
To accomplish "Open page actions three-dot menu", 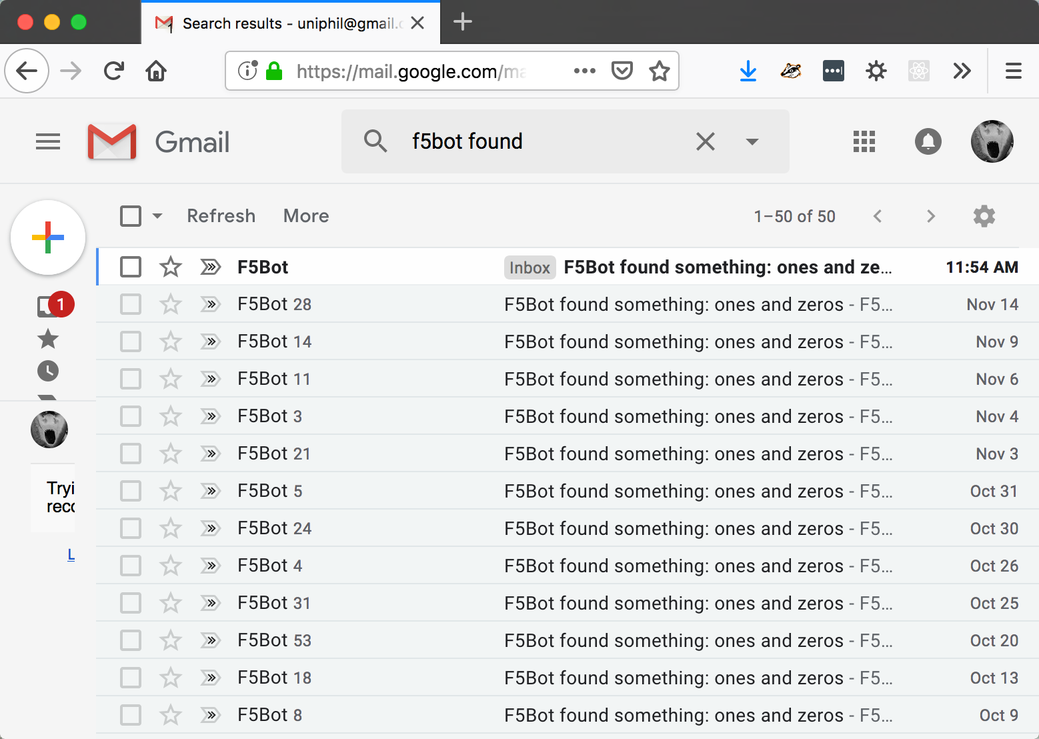I will point(585,71).
